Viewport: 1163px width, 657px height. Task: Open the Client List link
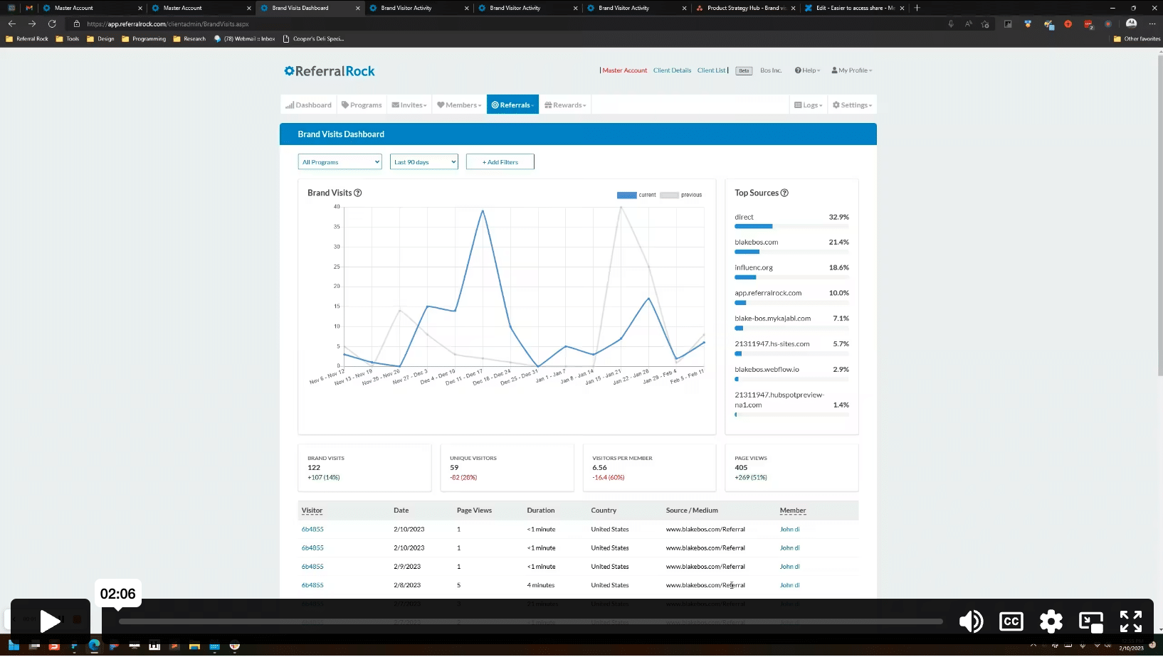click(712, 70)
